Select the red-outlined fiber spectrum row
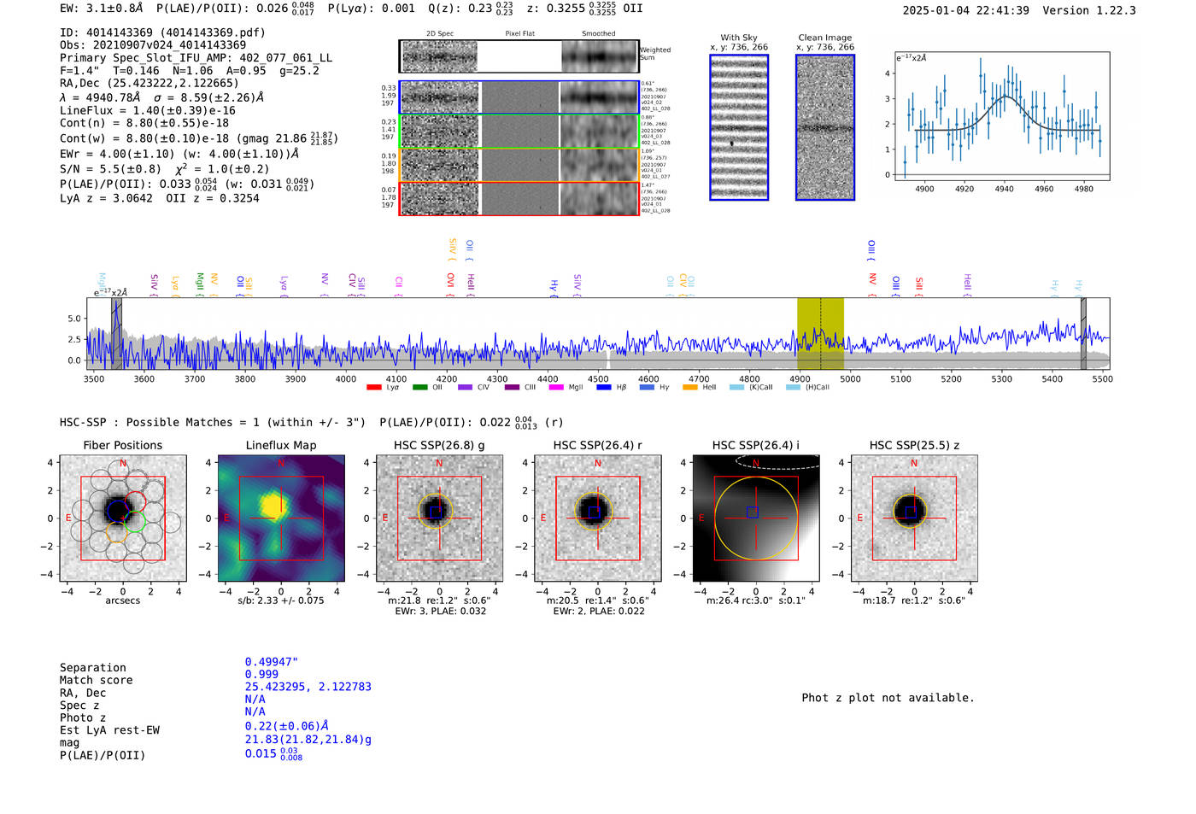 click(519, 198)
